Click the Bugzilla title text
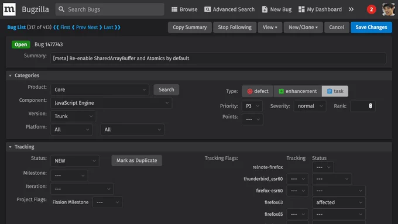 (x=35, y=9)
